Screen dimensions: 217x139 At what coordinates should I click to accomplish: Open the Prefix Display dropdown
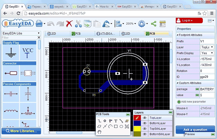206,53
